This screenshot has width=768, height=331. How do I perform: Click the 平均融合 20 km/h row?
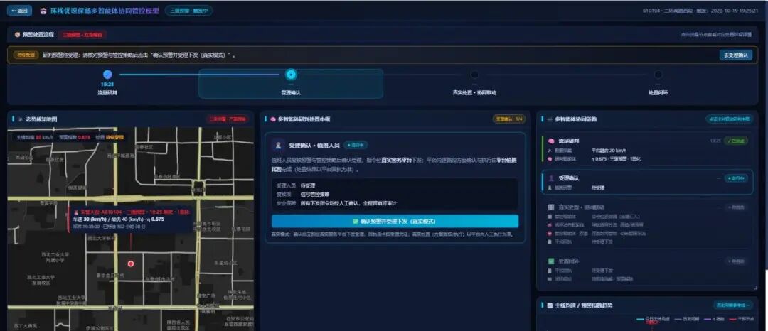[x=609, y=150]
